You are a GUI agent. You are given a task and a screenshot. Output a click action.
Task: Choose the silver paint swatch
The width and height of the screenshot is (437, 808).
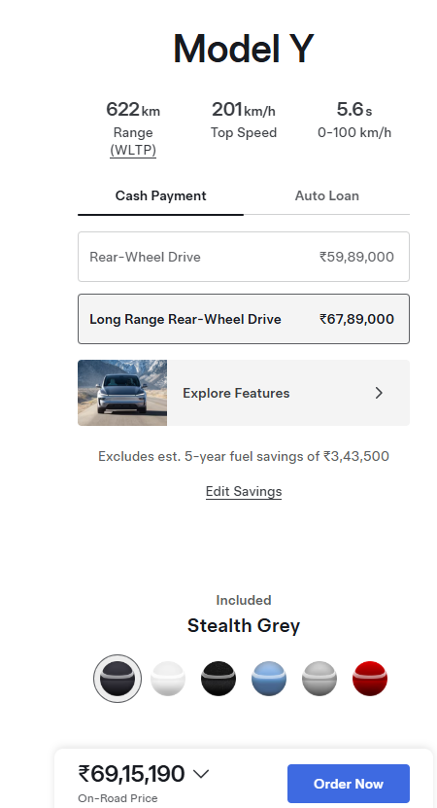319,679
